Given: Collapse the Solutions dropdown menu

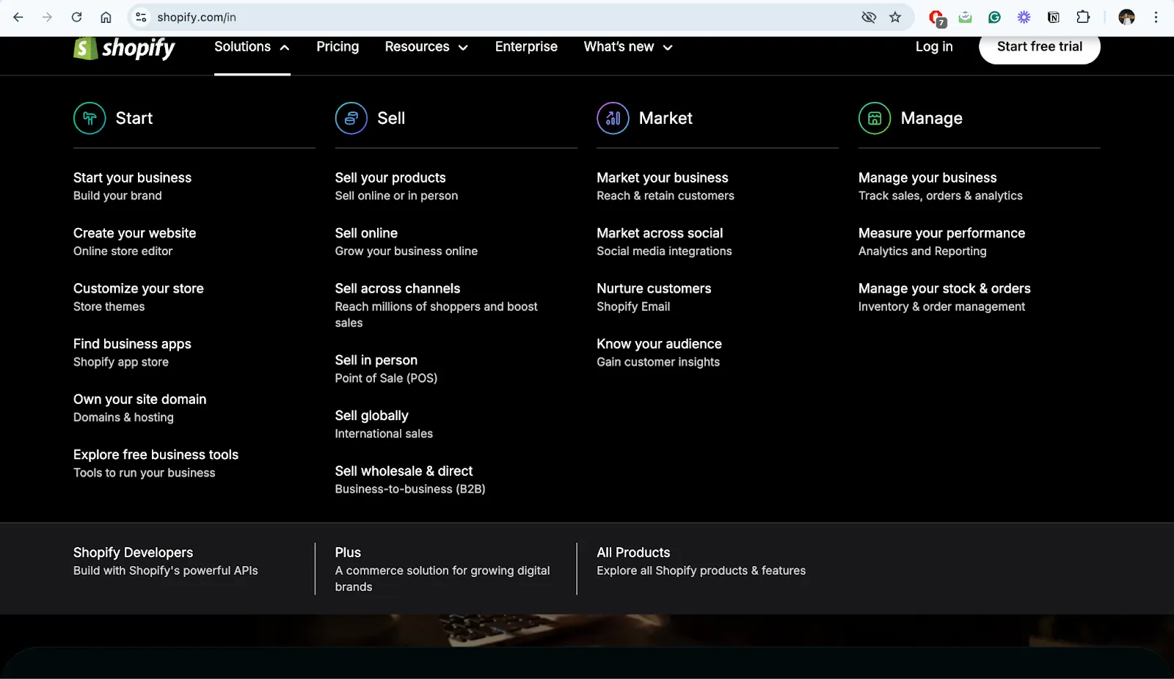Looking at the screenshot, I should tap(252, 47).
